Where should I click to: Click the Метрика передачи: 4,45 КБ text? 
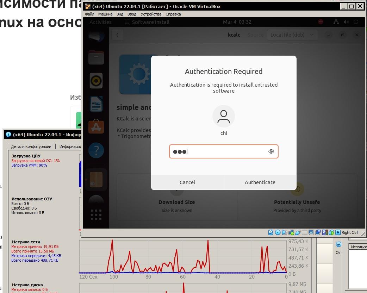pyautogui.click(x=36, y=256)
